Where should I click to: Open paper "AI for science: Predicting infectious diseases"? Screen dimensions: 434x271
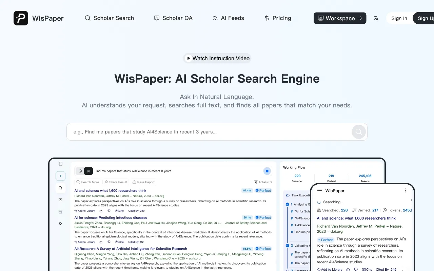coord(111,217)
